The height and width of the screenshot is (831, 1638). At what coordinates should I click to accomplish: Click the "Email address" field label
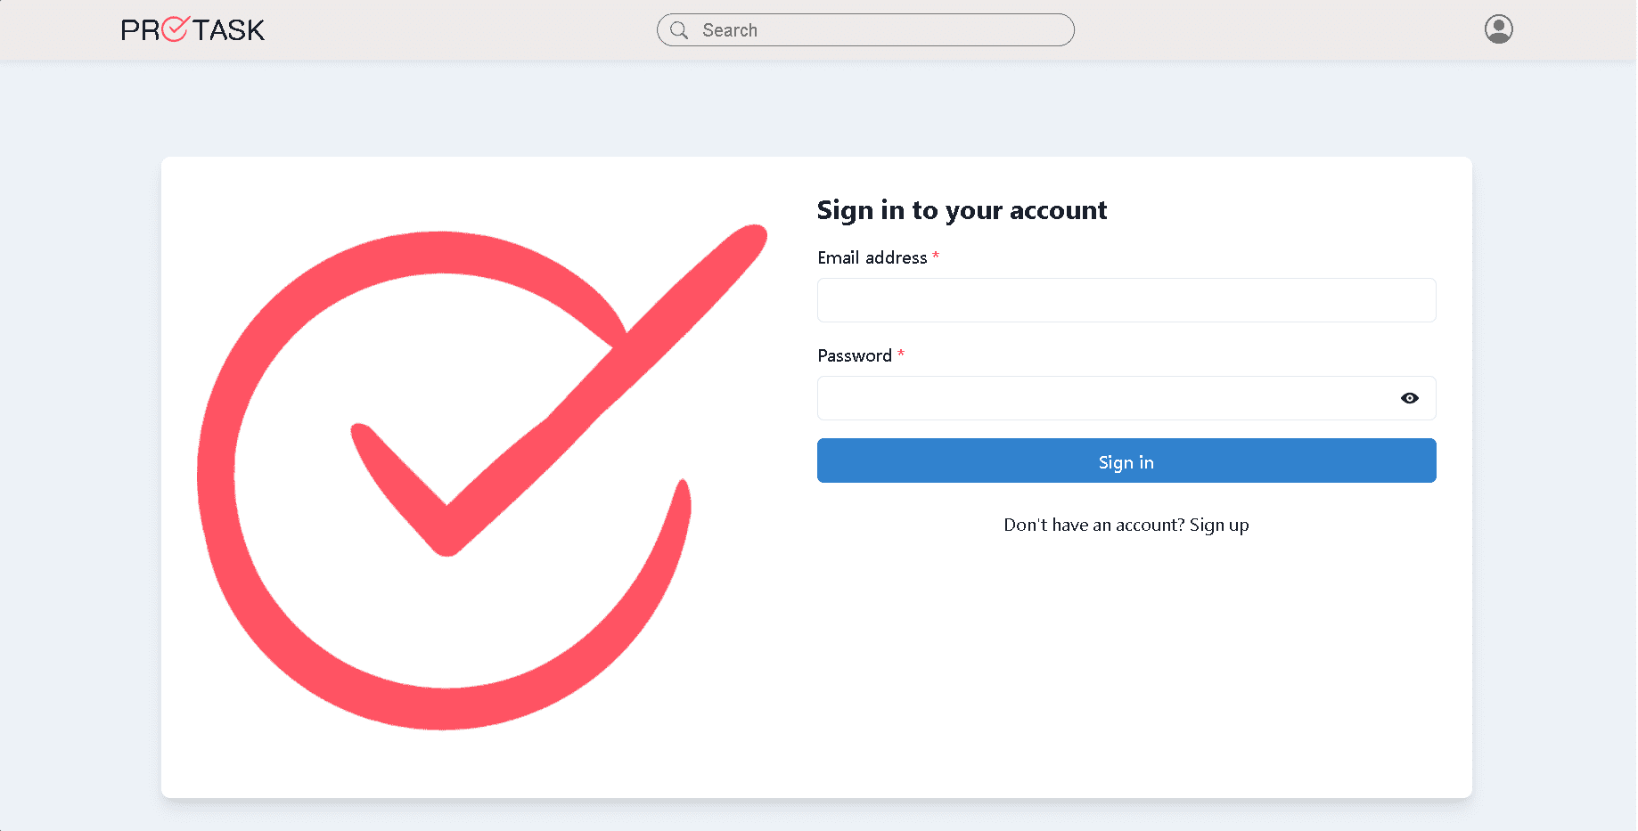point(872,257)
